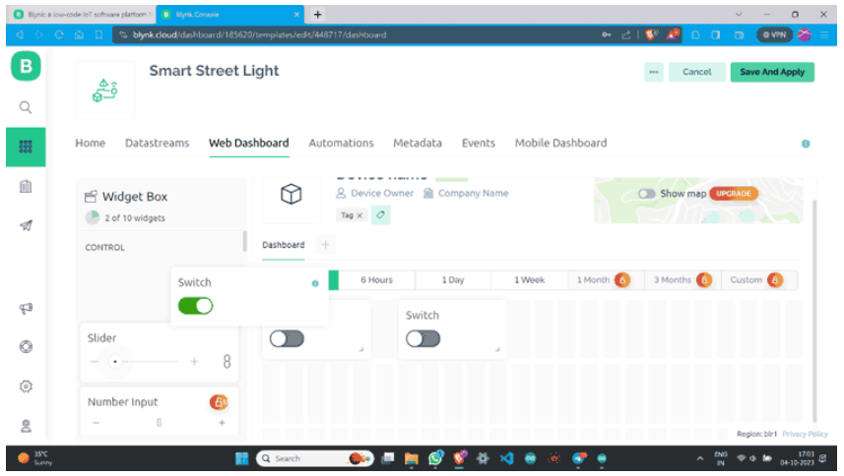Toggle the dashboard widget labeled Switch
The image size is (844, 476).
[423, 338]
